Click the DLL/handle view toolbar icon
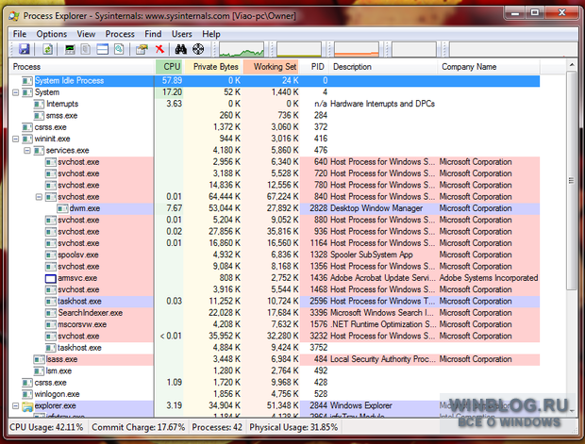The width and height of the screenshot is (585, 444). coord(119,49)
